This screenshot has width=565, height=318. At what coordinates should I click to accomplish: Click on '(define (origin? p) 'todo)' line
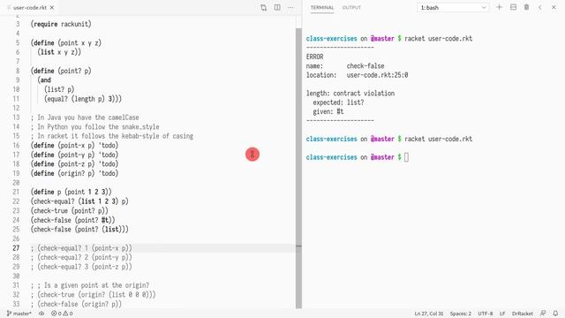74,173
